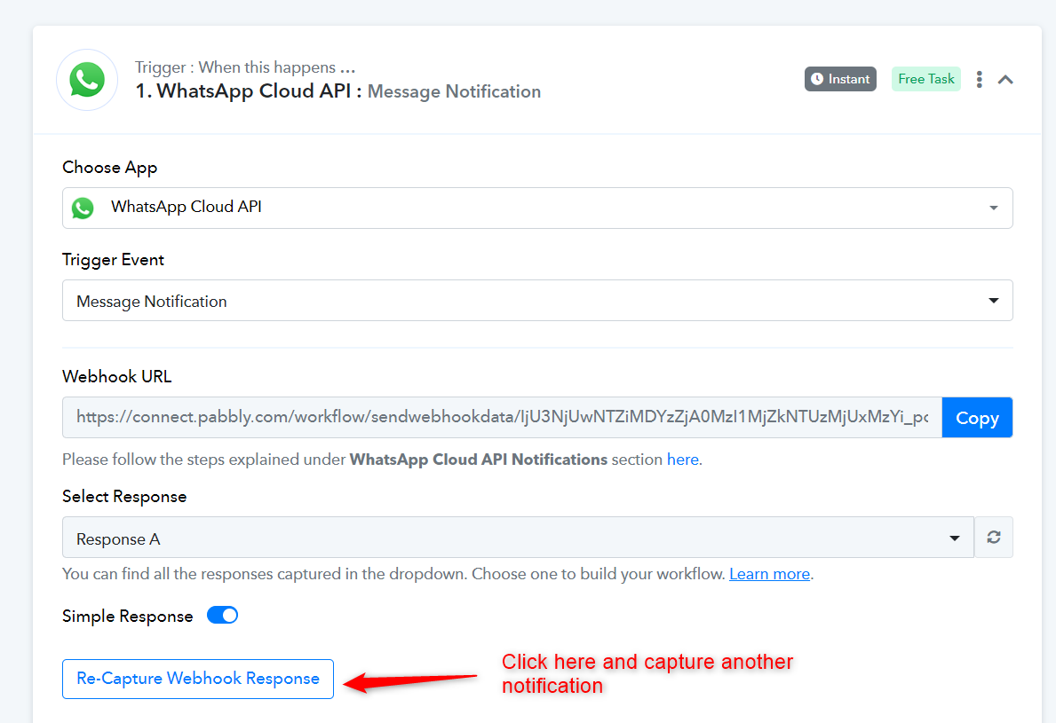Viewport: 1056px width, 723px height.
Task: Toggle the Simple Response switch
Action: (222, 616)
